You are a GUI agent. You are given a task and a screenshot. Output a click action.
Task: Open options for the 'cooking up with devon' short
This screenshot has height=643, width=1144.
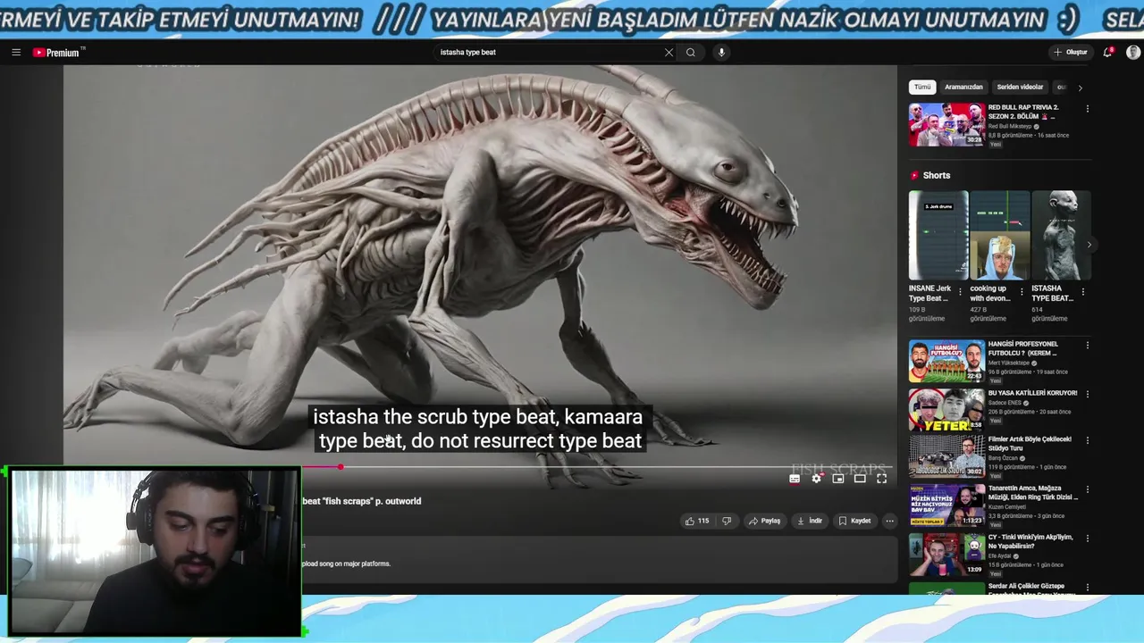pos(1022,291)
